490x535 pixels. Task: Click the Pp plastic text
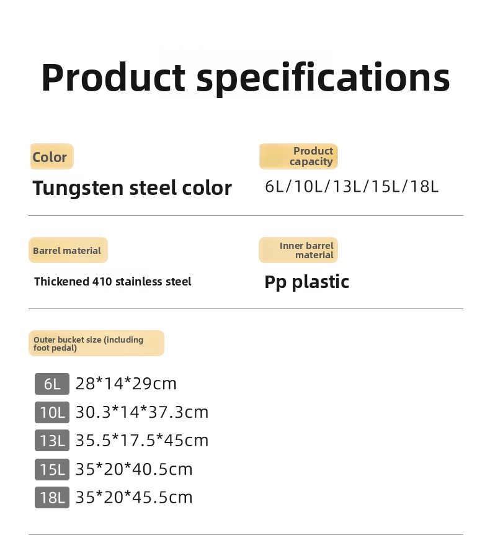tap(306, 282)
